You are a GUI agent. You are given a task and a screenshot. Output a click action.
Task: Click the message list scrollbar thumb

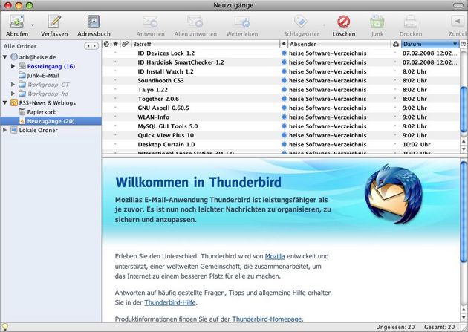pos(464,109)
